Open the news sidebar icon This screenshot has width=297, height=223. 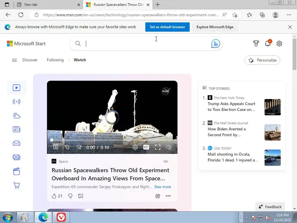pyautogui.click(x=17, y=130)
